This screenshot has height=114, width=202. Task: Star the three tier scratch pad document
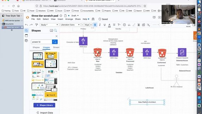tap(61, 16)
